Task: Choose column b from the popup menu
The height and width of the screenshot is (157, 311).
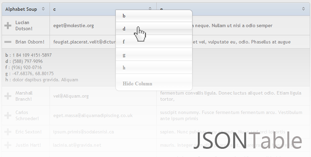Action: 154,16
